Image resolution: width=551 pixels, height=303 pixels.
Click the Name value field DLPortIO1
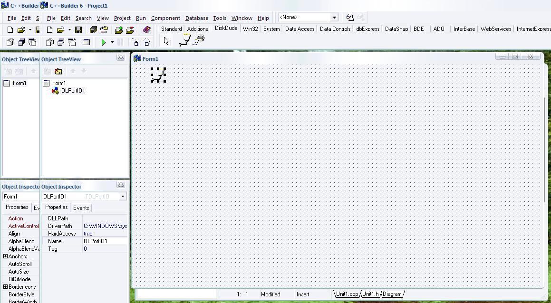coord(105,241)
